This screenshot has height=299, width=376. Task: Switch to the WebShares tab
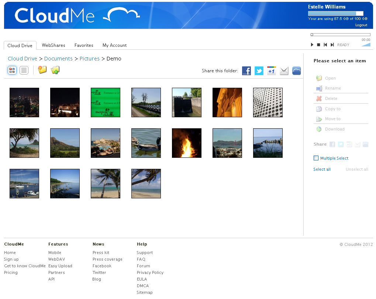tap(53, 45)
